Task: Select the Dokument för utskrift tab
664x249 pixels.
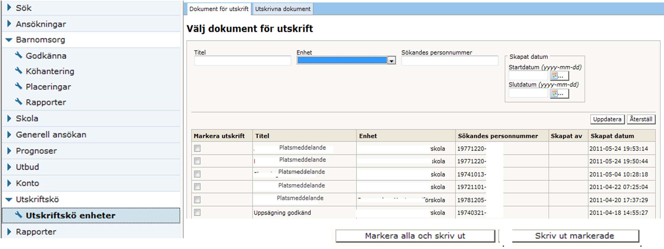Action: pos(219,9)
